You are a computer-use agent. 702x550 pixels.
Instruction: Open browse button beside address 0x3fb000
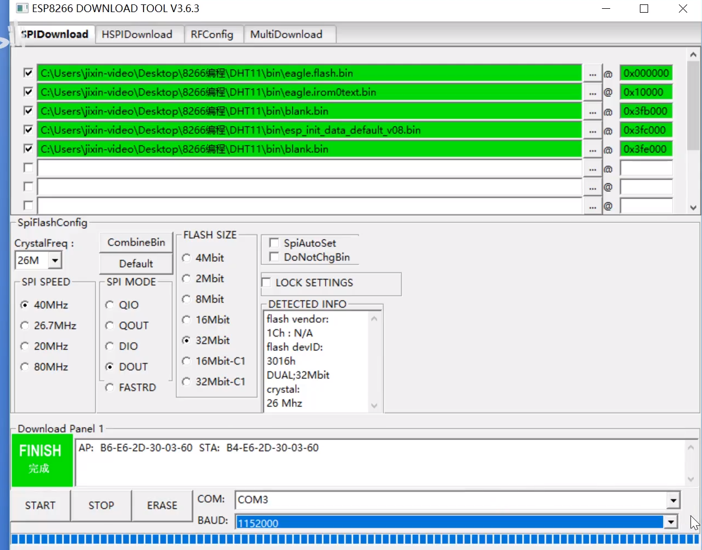(x=592, y=111)
